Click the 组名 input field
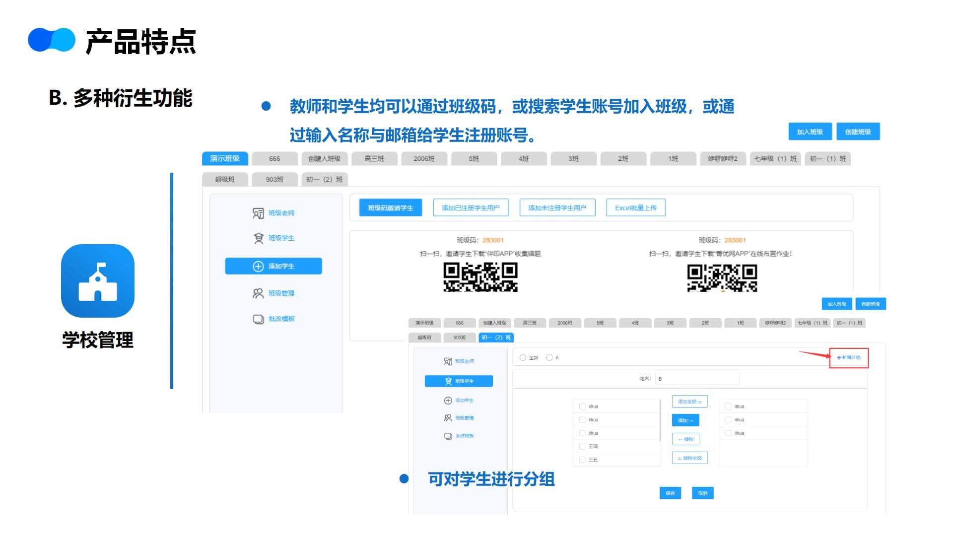The width and height of the screenshot is (953, 536). (697, 379)
